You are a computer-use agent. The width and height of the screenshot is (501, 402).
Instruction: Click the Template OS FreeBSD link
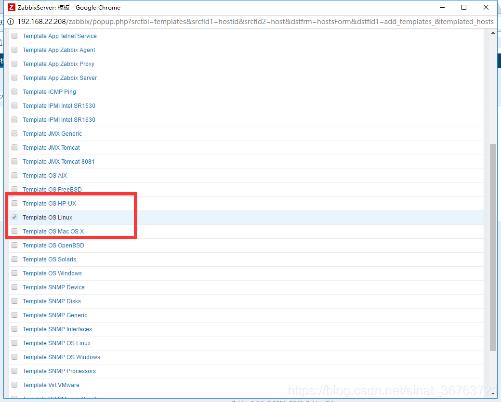52,189
